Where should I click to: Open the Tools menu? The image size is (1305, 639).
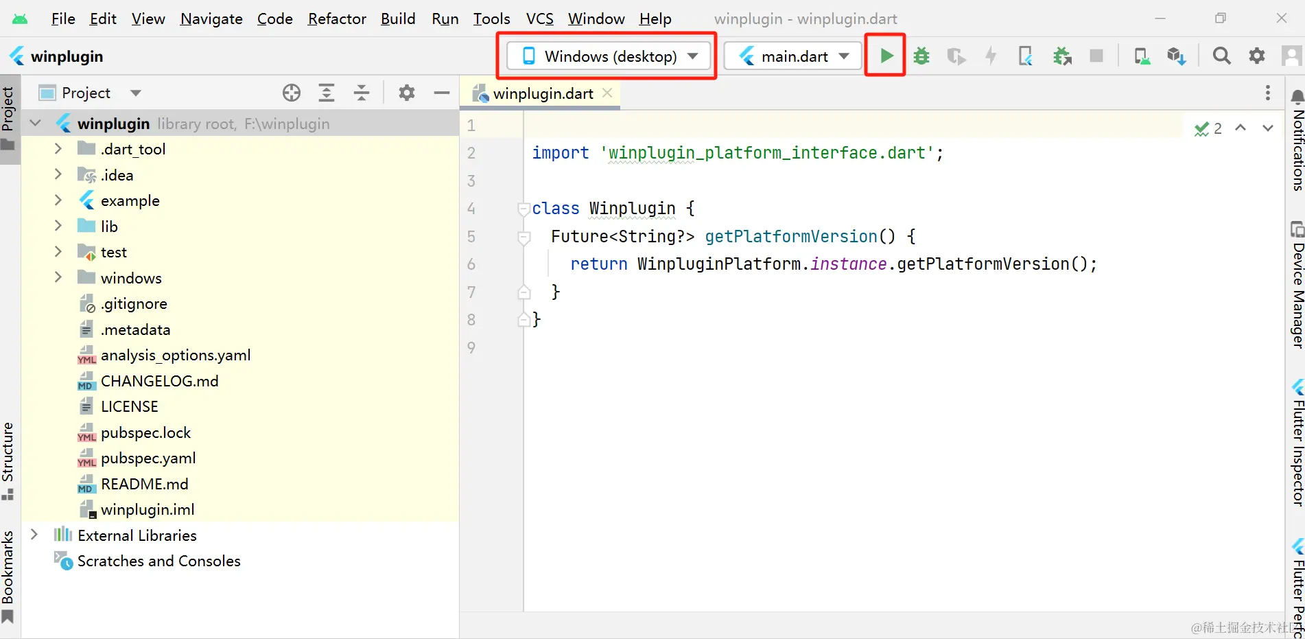[x=492, y=19]
